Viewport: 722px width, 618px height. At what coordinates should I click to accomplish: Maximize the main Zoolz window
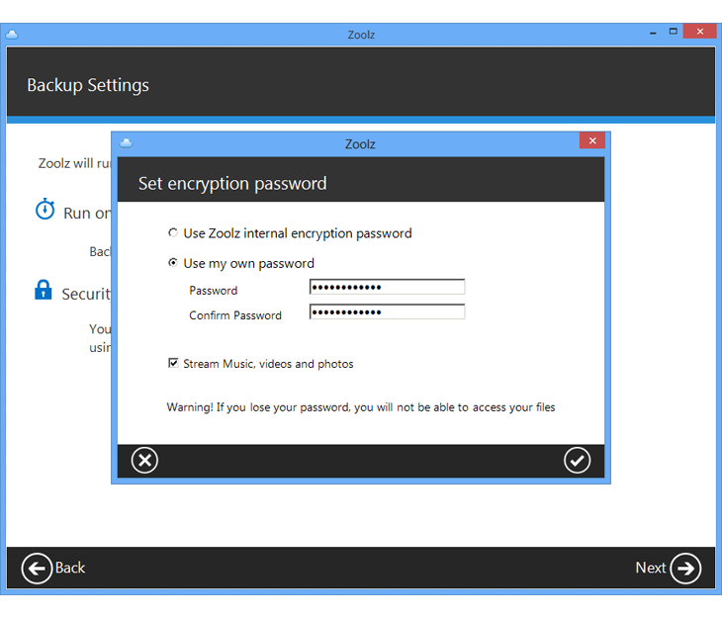pyautogui.click(x=673, y=32)
